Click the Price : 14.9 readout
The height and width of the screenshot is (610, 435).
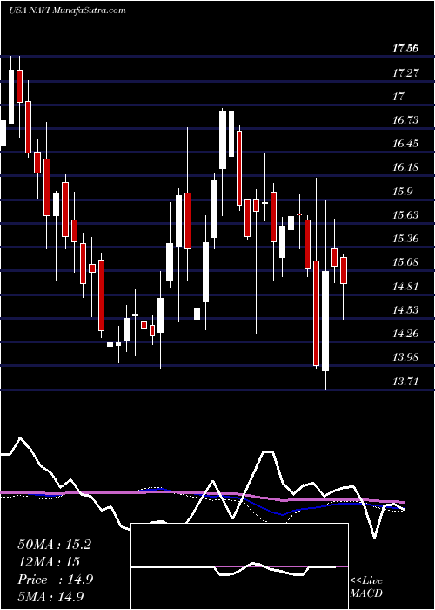[x=55, y=579]
